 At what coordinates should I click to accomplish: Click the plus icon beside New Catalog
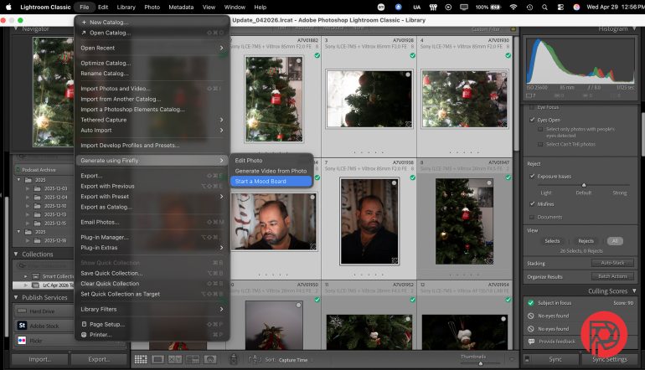(x=84, y=23)
